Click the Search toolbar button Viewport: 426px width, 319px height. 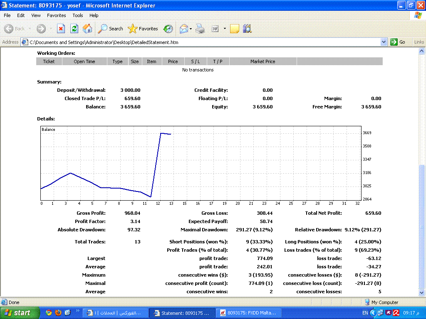point(111,29)
